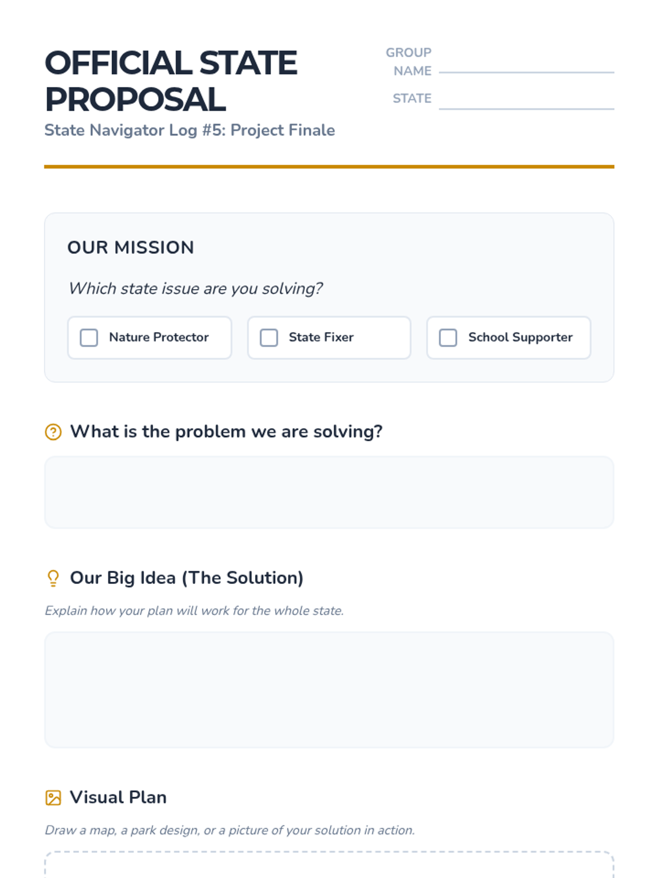Click the 'Which state issue are you solving?' prompt
658x878 pixels.
195,289
